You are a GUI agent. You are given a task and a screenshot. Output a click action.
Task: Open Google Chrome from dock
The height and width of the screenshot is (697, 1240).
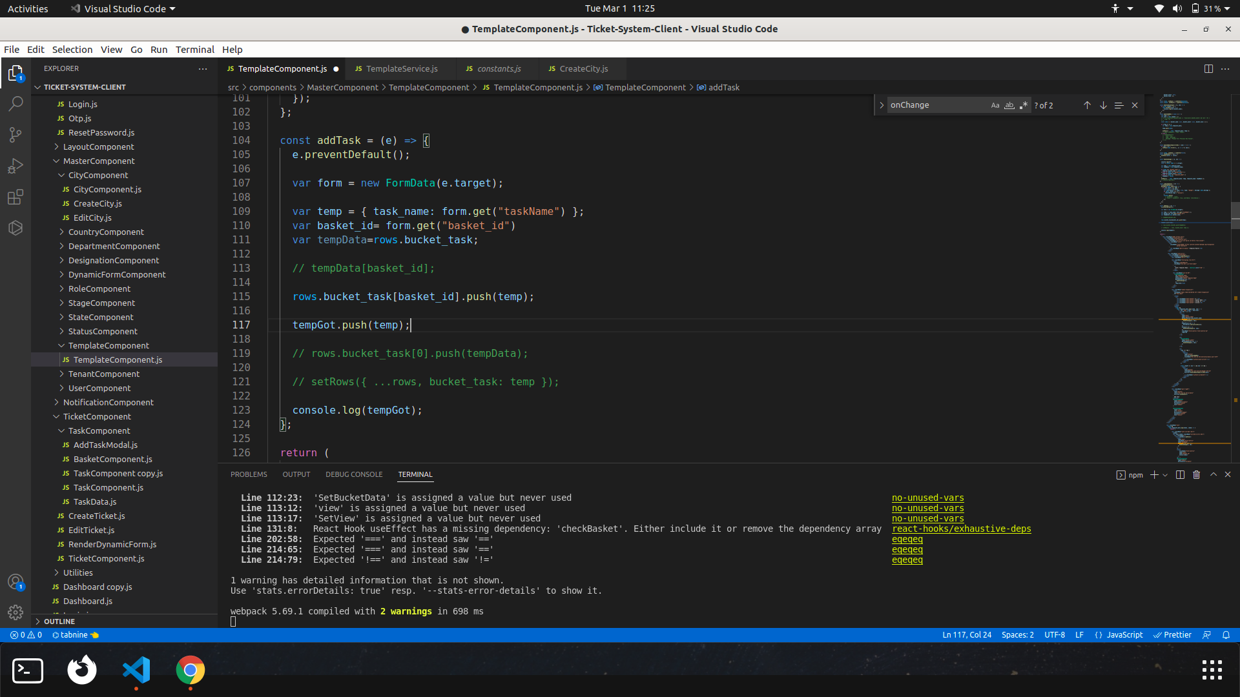point(191,671)
